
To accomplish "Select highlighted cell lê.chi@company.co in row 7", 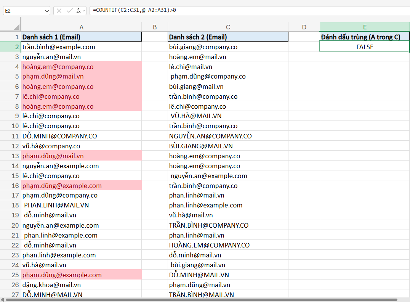I will point(81,96).
